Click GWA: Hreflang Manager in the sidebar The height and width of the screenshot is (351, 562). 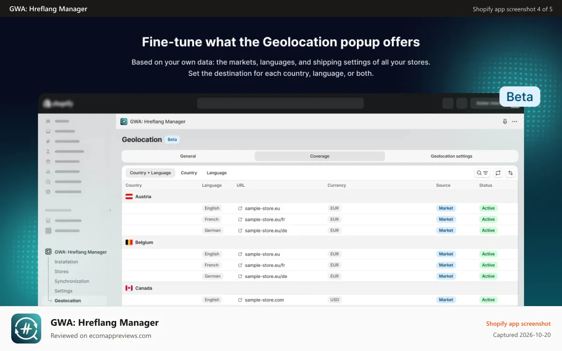click(81, 252)
